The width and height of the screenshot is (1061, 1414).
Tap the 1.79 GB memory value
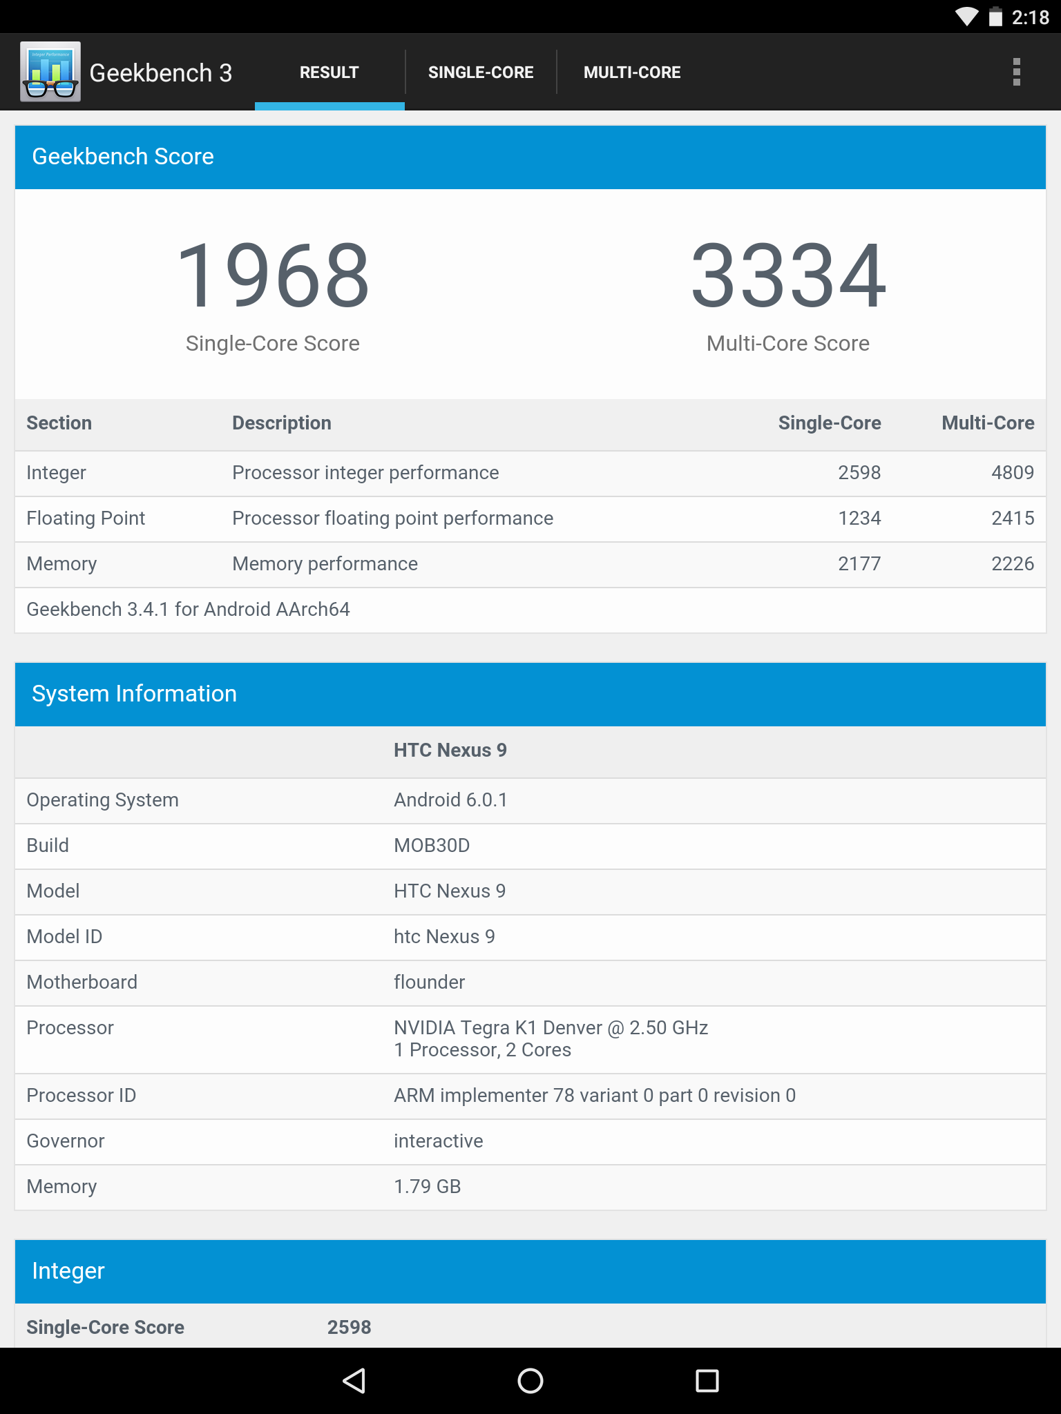pyautogui.click(x=427, y=1186)
